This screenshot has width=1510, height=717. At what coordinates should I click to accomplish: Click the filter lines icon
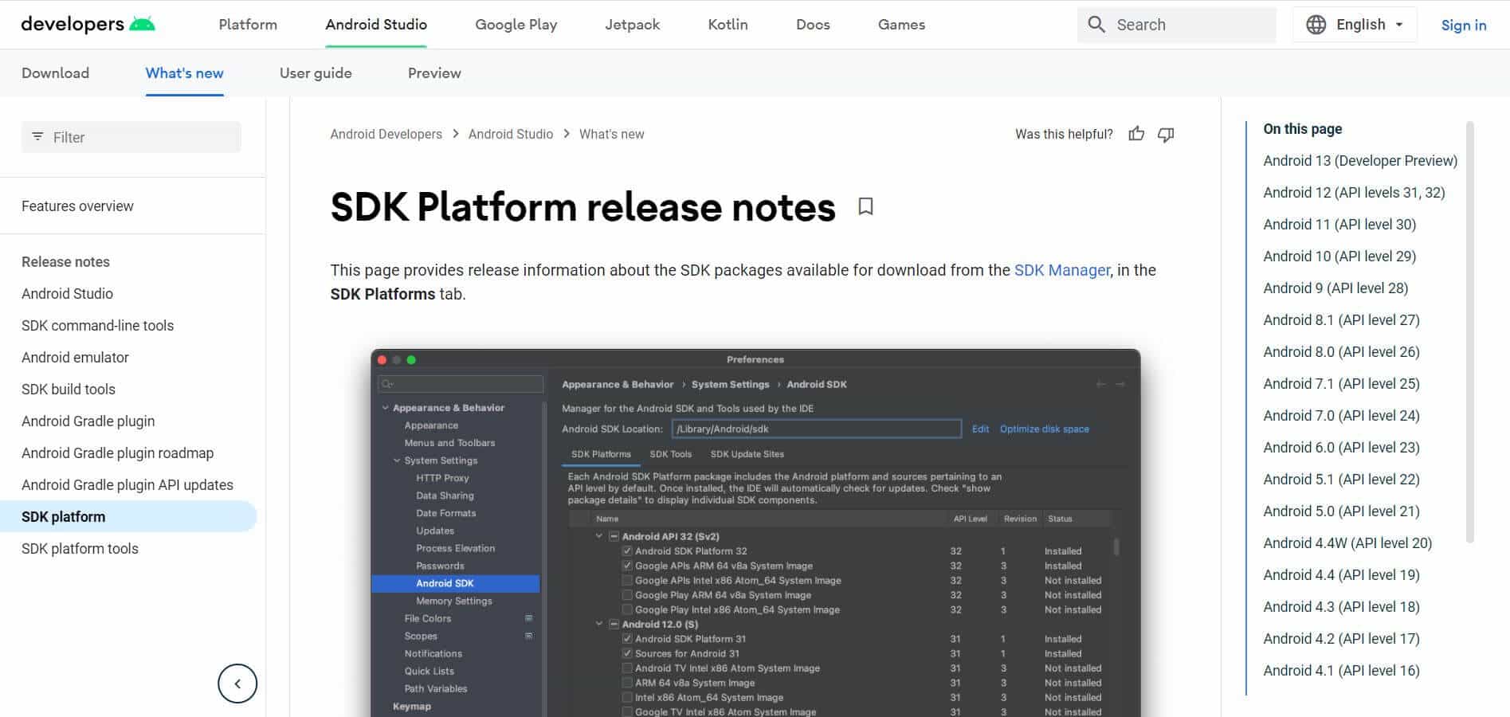point(37,137)
